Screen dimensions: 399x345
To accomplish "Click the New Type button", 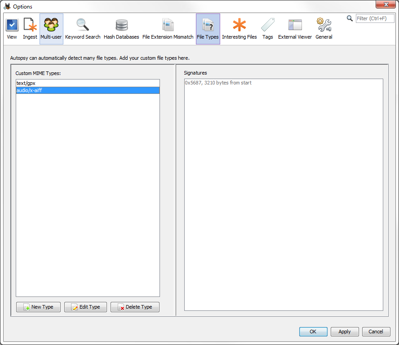I will click(38, 307).
